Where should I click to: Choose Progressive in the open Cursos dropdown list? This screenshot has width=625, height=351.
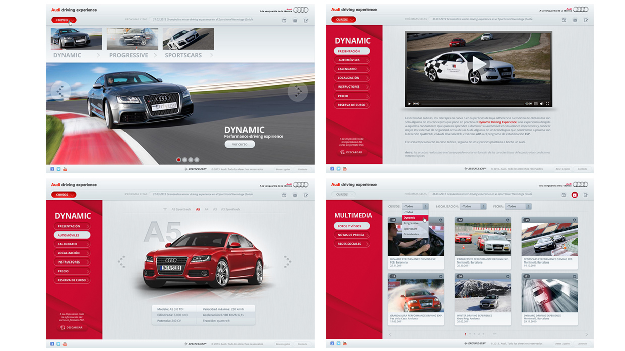coord(415,223)
